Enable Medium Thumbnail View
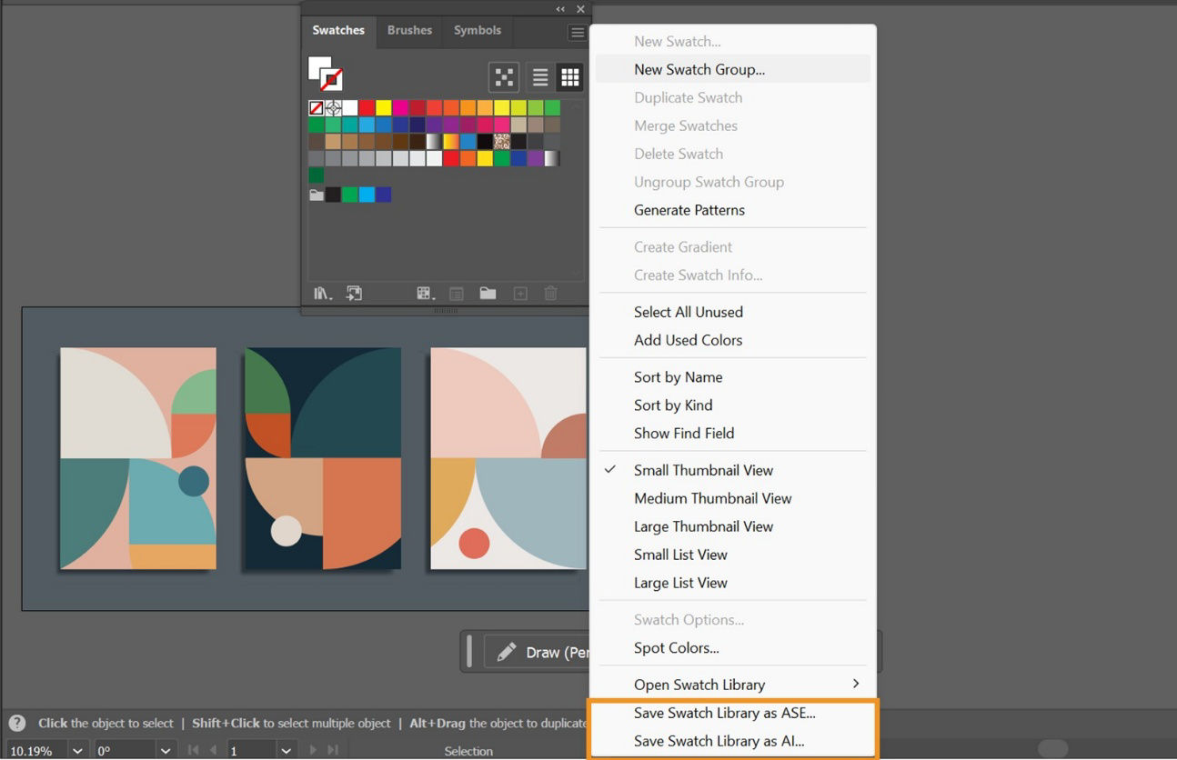 tap(713, 498)
